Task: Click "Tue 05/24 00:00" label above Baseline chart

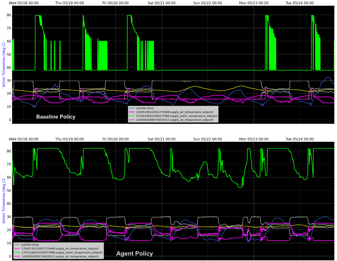Action: (x=300, y=3)
